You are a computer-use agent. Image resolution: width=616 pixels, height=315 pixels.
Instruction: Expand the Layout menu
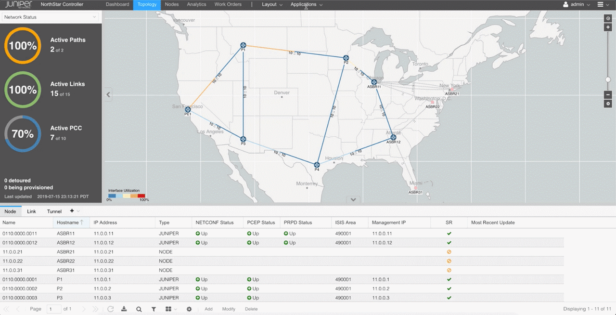click(272, 4)
